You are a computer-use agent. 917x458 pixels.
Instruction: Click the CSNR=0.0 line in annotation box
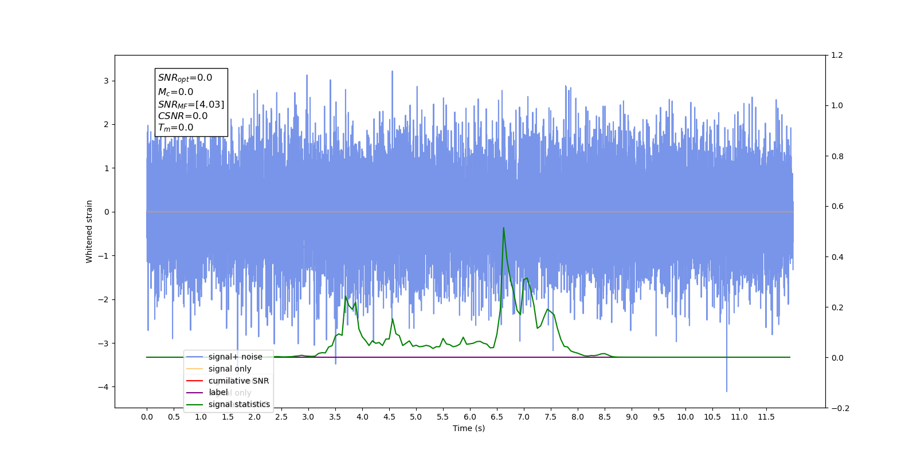[183, 116]
